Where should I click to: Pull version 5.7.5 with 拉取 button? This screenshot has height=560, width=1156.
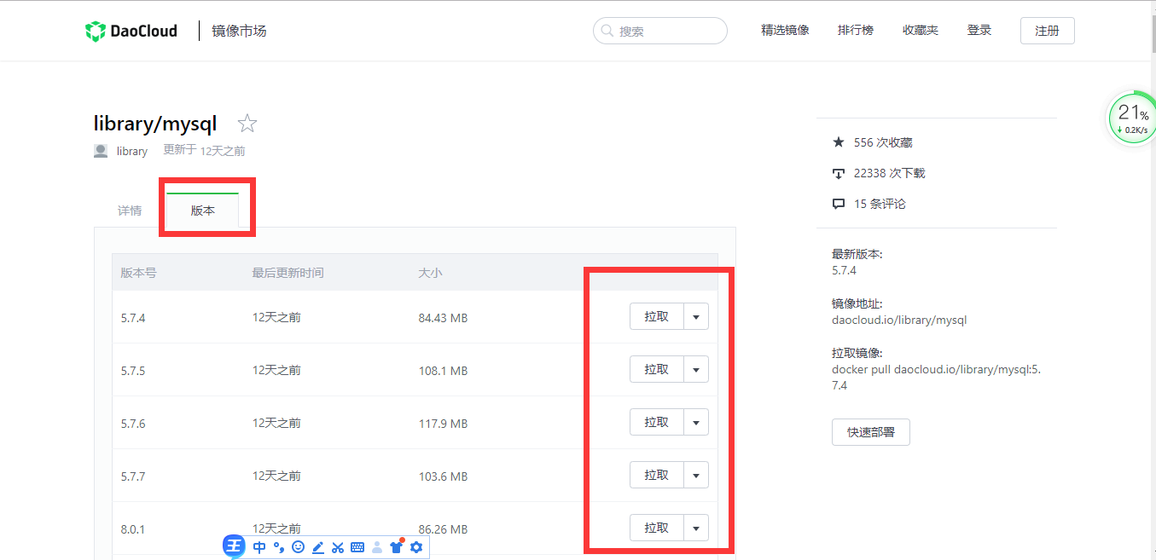[656, 368]
